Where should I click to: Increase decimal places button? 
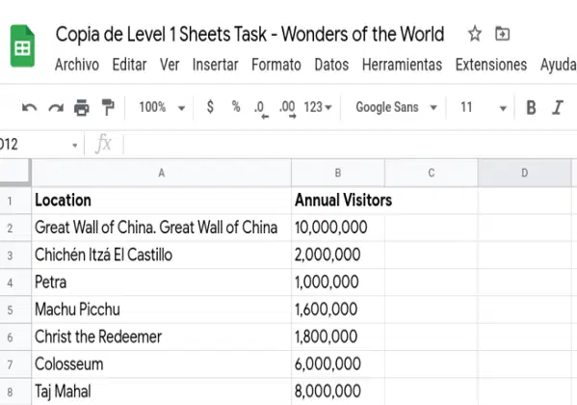coord(287,109)
